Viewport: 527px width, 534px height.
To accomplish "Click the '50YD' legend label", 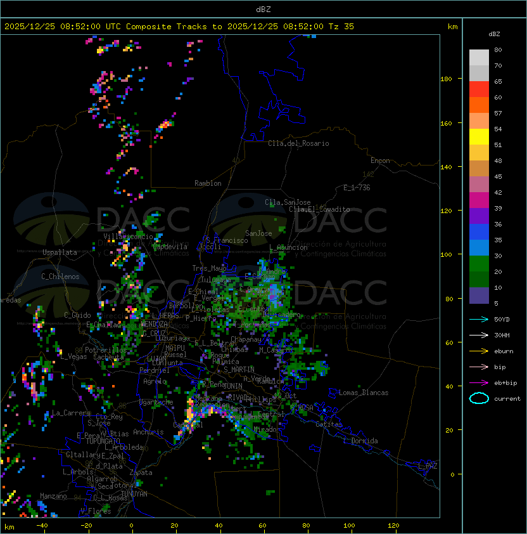I will point(502,319).
